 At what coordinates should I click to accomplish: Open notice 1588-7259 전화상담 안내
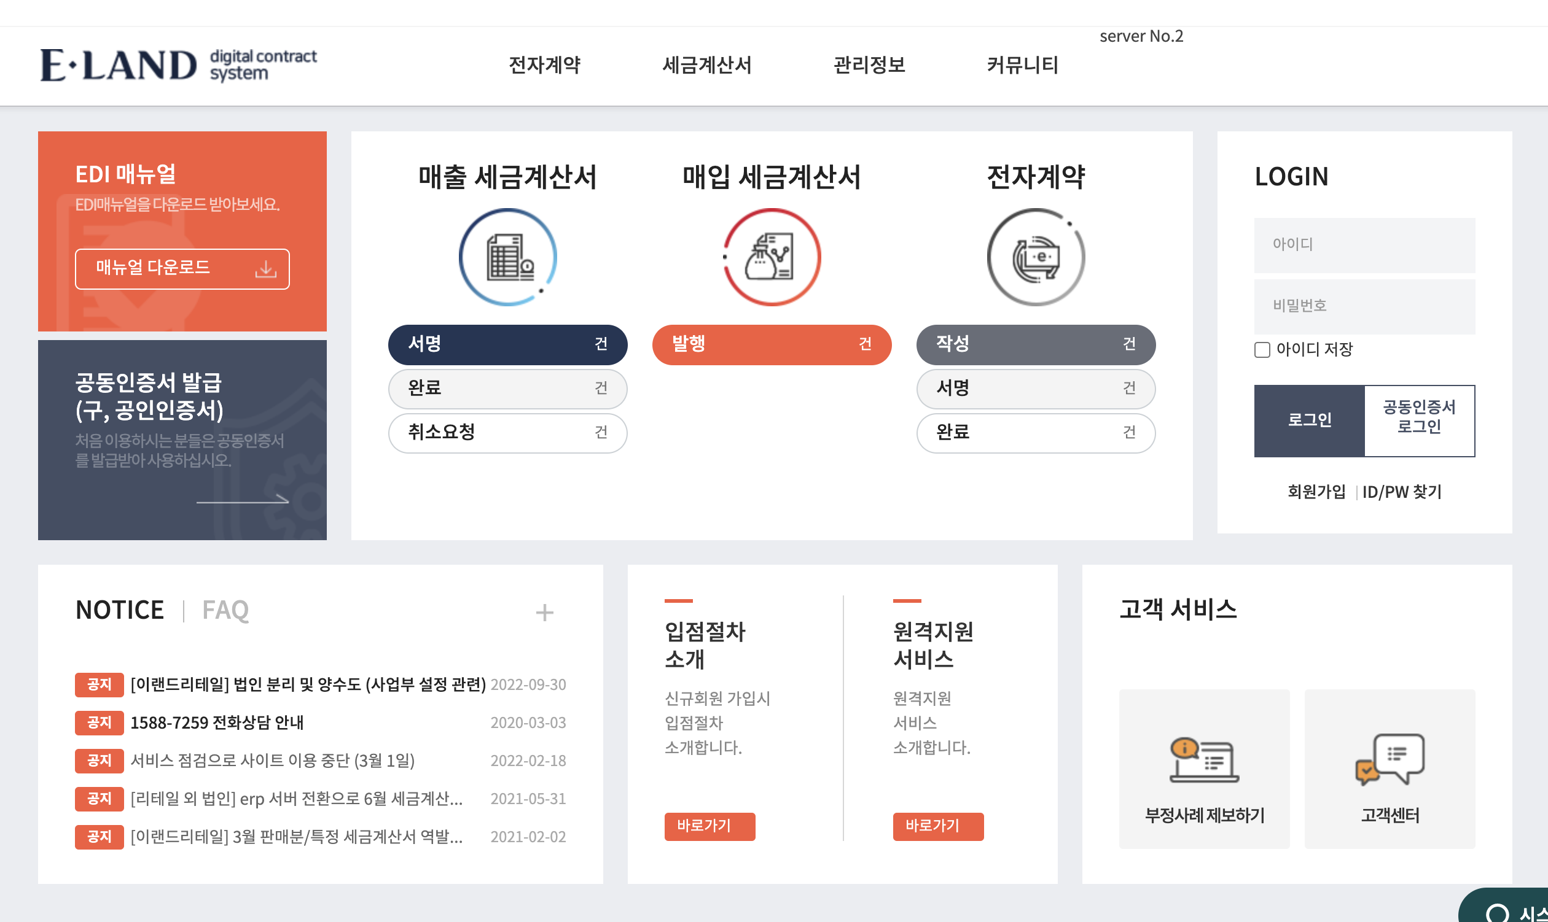tap(217, 722)
